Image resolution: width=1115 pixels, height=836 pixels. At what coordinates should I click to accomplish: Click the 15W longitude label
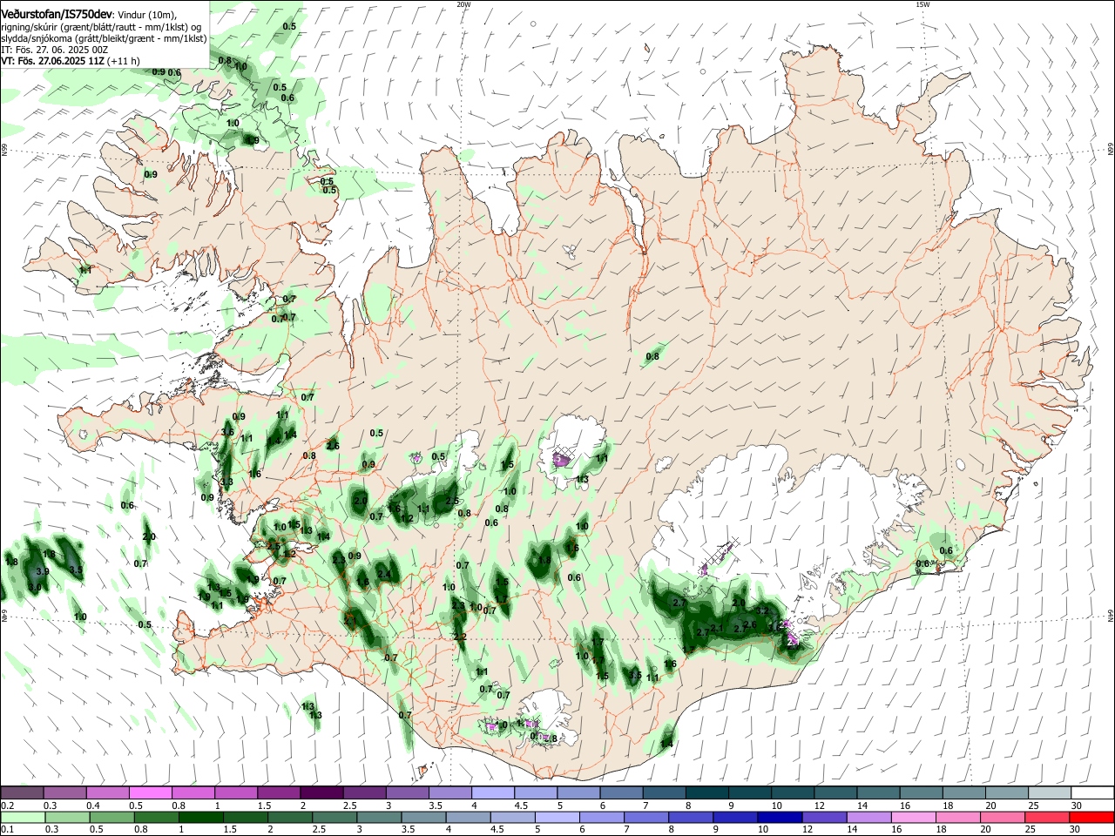point(922,4)
